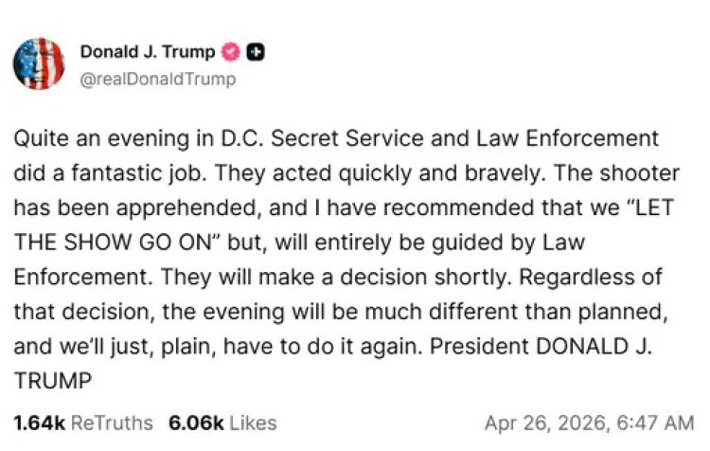Click the black plus badge icon
Image resolution: width=710 pixels, height=451 pixels.
point(255,53)
